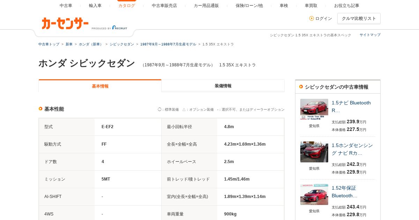Screen dimensions: 419x220
Task: Click the 4.8m turning radius value
Action: coord(229,127)
